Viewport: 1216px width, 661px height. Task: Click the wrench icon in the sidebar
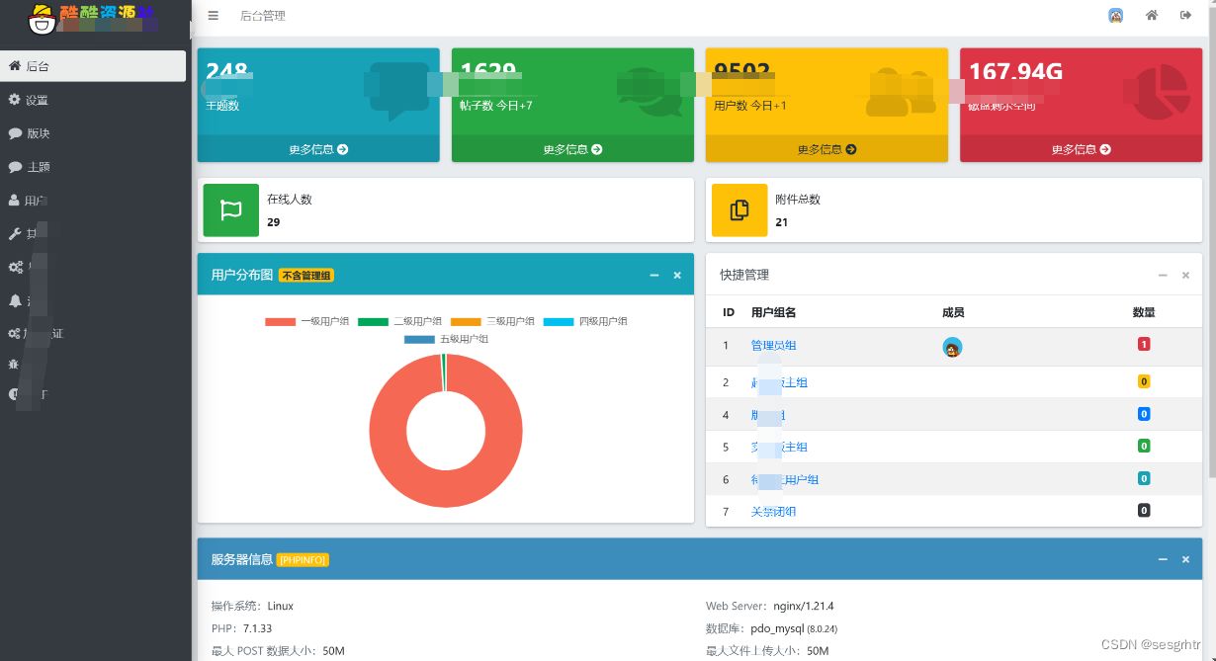pos(14,234)
